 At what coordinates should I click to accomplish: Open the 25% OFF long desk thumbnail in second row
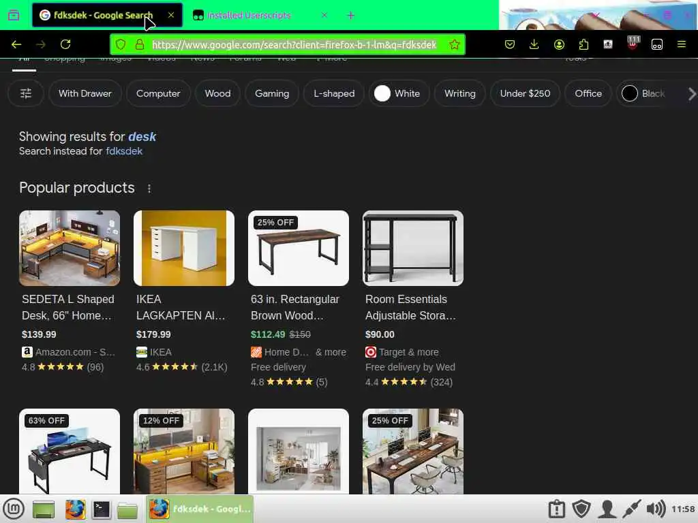[412, 451]
